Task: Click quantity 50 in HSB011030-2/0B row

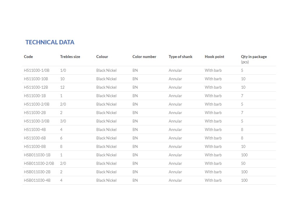Action: (x=243, y=164)
